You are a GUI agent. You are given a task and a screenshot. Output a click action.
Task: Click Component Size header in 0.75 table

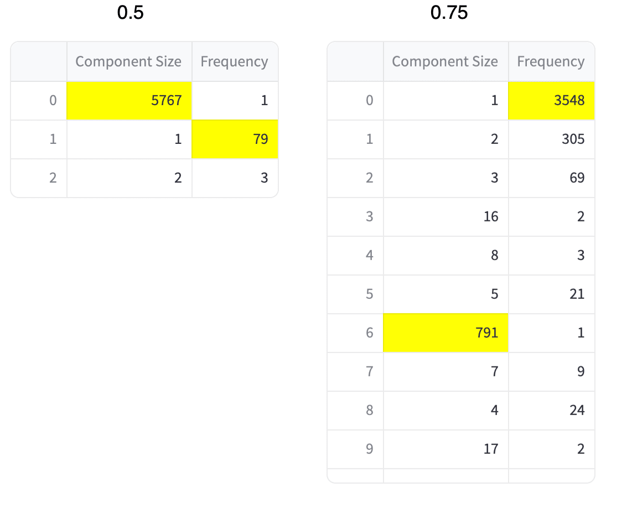[x=446, y=61]
